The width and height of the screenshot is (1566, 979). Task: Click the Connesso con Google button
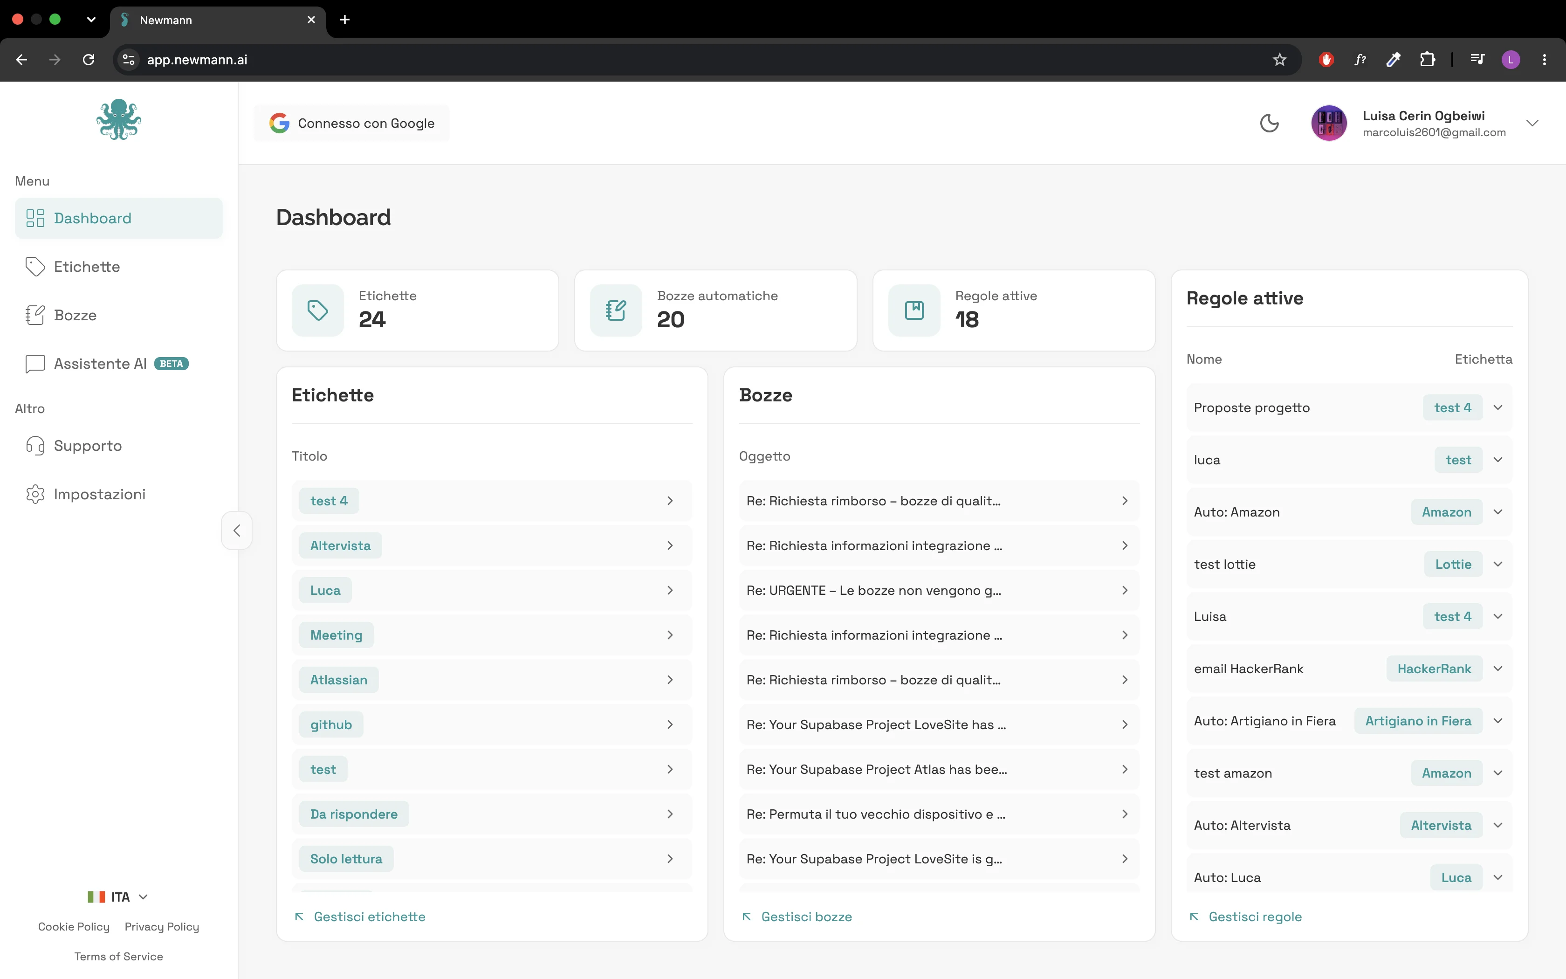click(x=351, y=123)
